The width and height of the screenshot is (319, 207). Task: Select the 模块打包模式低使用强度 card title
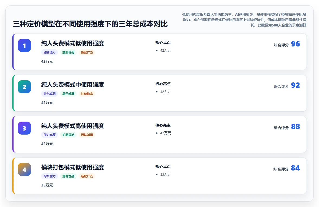(72, 167)
